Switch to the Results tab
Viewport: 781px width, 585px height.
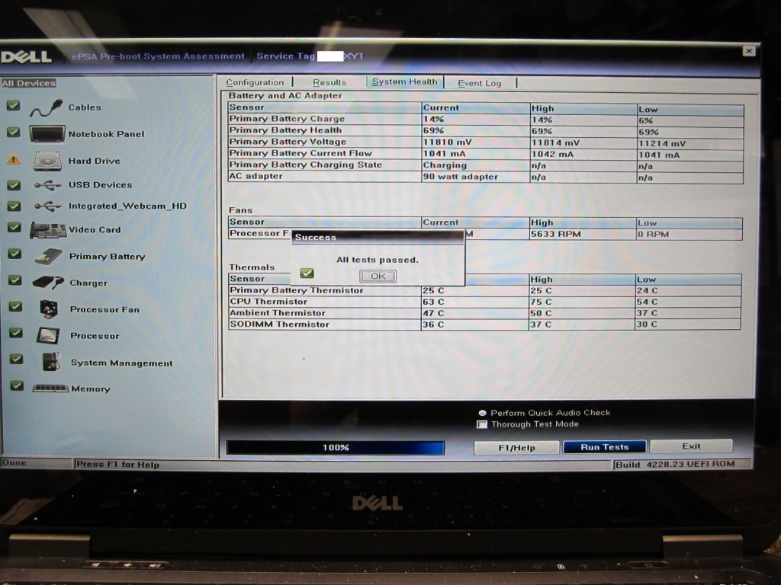pyautogui.click(x=329, y=82)
